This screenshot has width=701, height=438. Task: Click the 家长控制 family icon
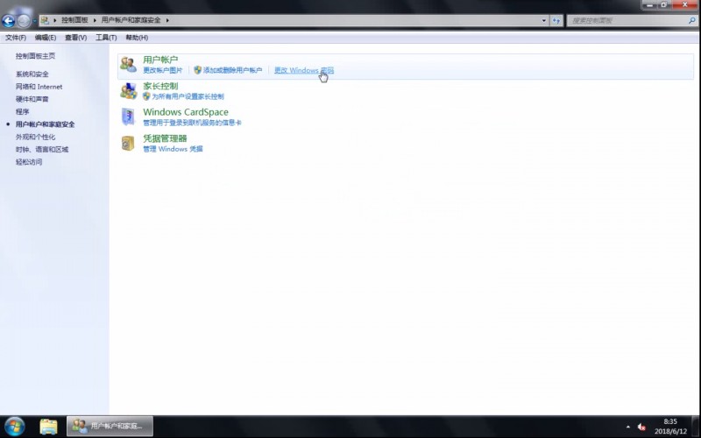click(x=128, y=91)
